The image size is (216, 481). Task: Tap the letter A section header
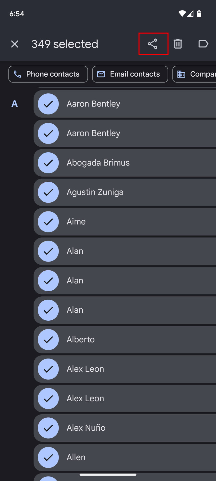[14, 104]
